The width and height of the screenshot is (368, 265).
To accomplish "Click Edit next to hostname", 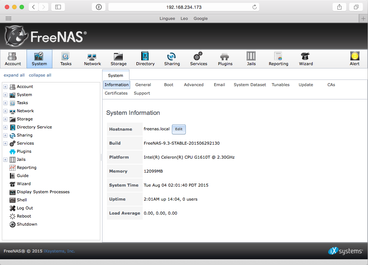I will (x=178, y=129).
